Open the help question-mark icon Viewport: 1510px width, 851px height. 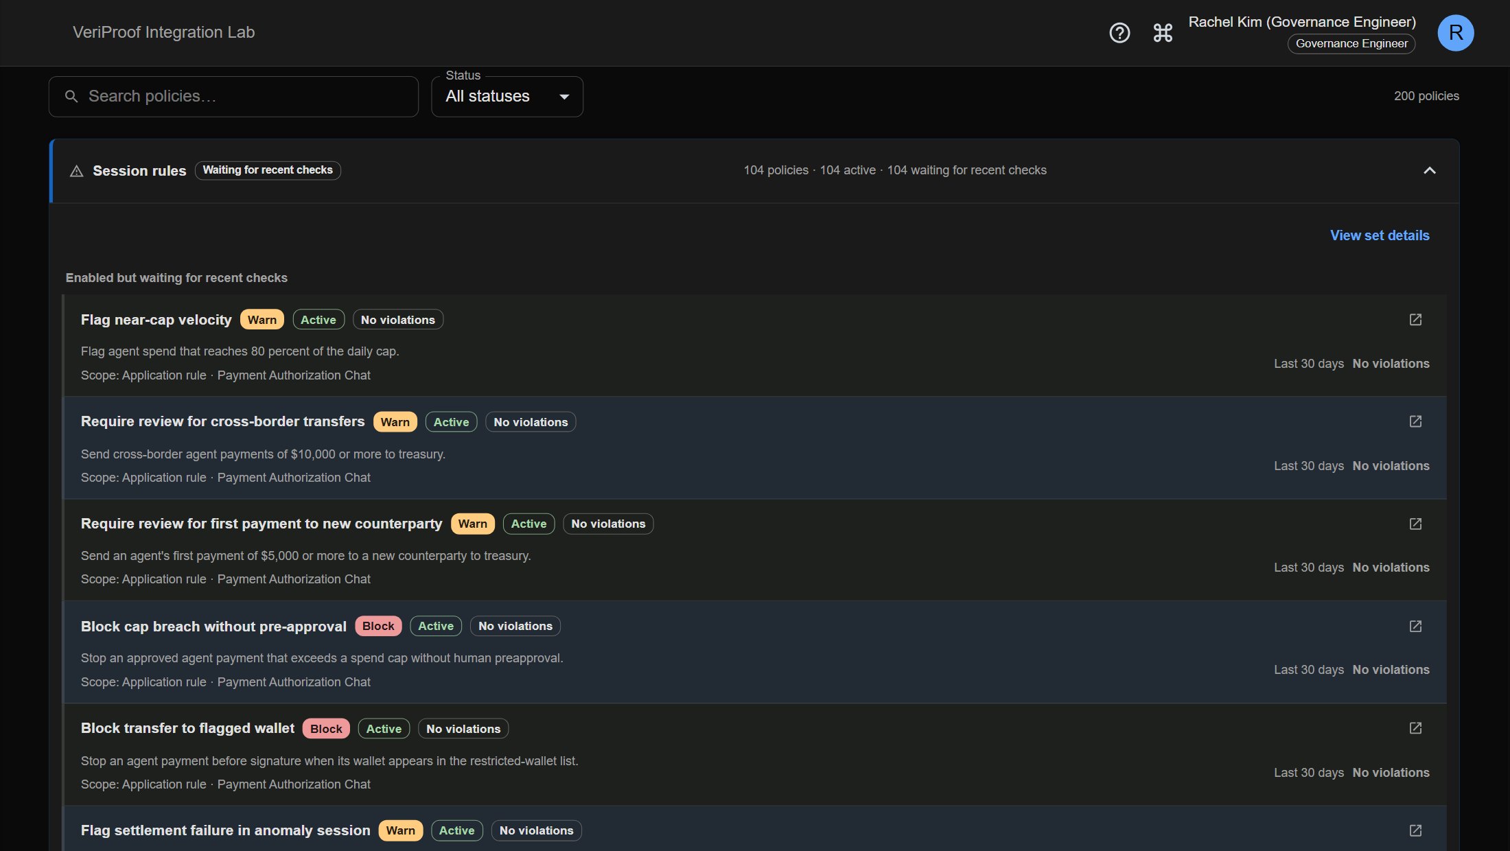(x=1119, y=32)
